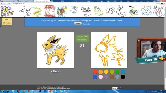Image resolution: width=166 pixels, height=93 pixels.
Task: Pick the blue color swatch
Action: [95, 77]
